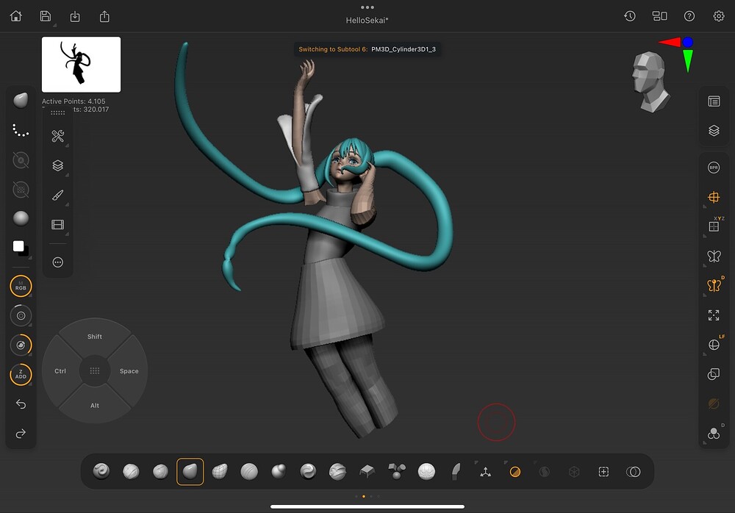Tap the Ctrl key on the wheel
The width and height of the screenshot is (735, 513).
click(60, 371)
